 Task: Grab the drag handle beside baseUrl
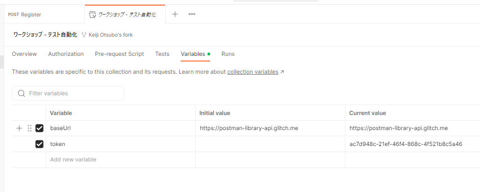click(30, 128)
